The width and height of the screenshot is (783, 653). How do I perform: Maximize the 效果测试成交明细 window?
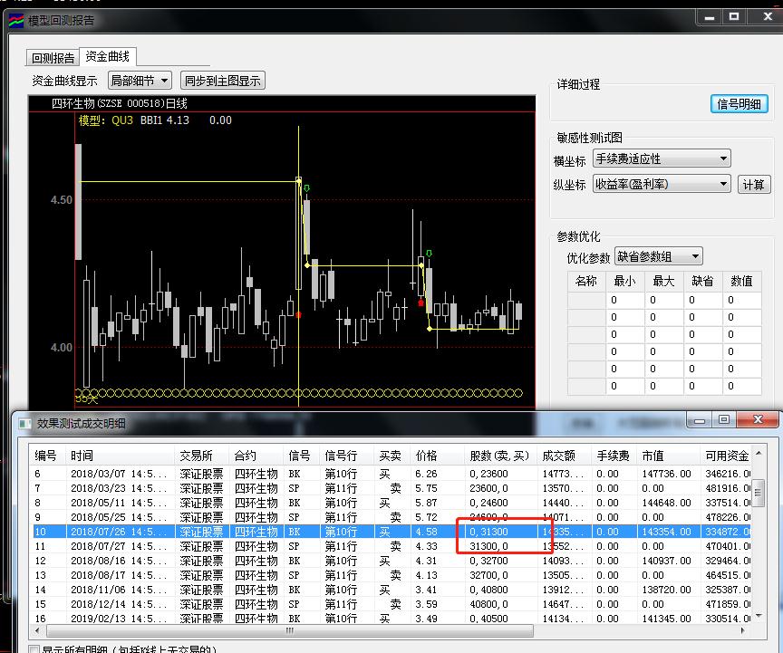point(723,420)
